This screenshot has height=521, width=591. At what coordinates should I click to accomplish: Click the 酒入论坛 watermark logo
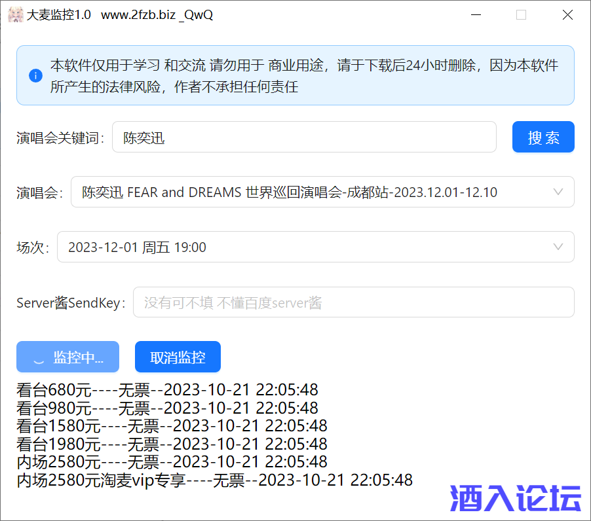click(x=516, y=499)
